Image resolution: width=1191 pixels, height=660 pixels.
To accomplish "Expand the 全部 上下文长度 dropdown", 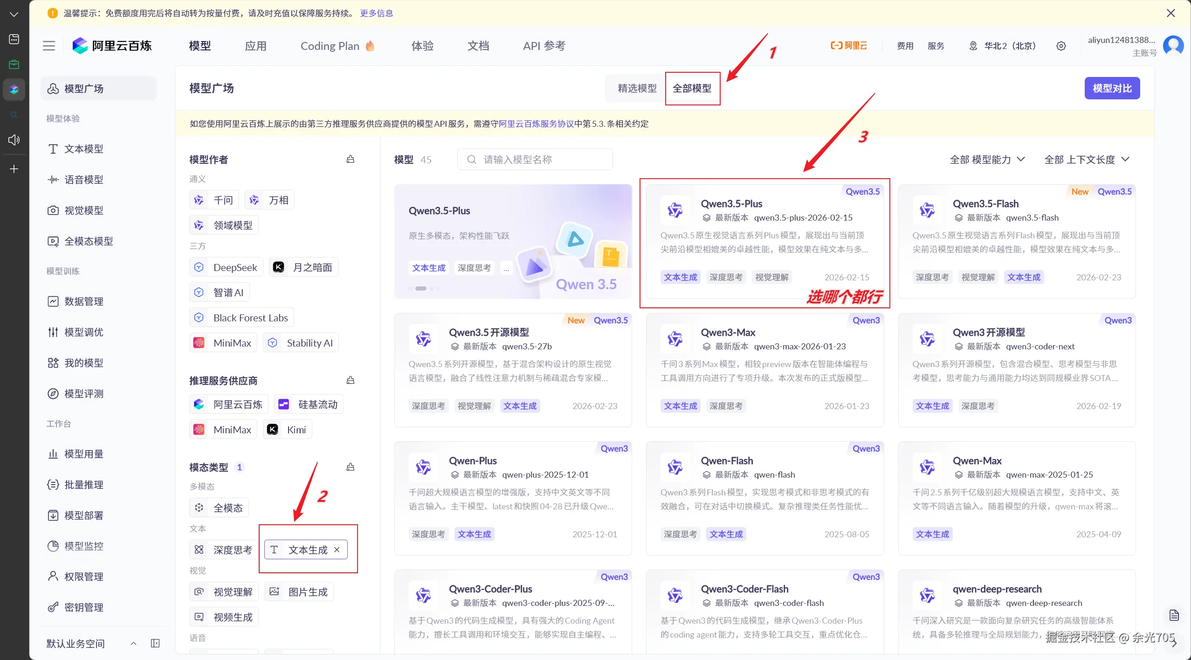I will (x=1086, y=160).
